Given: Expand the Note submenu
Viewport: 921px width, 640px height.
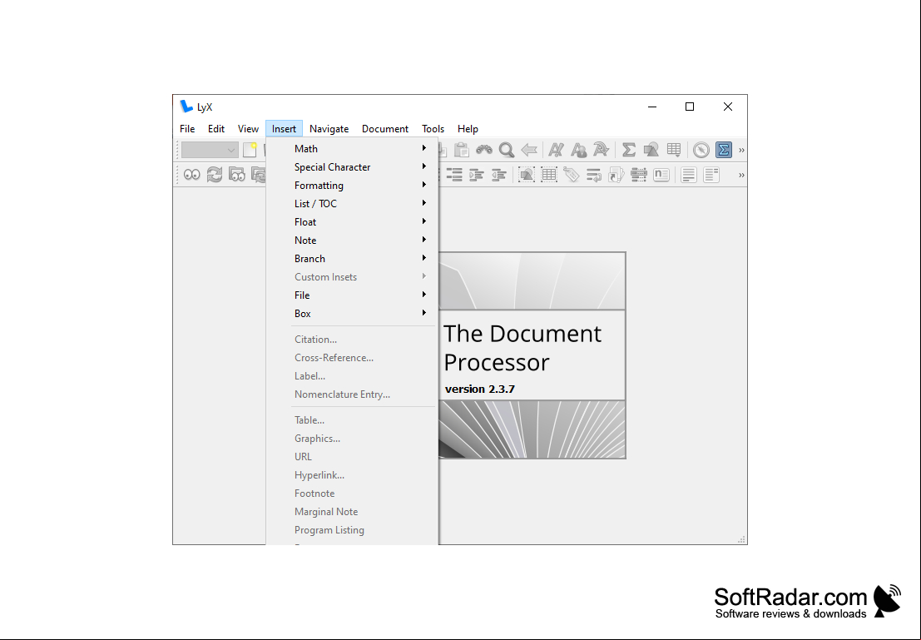Looking at the screenshot, I should (353, 240).
